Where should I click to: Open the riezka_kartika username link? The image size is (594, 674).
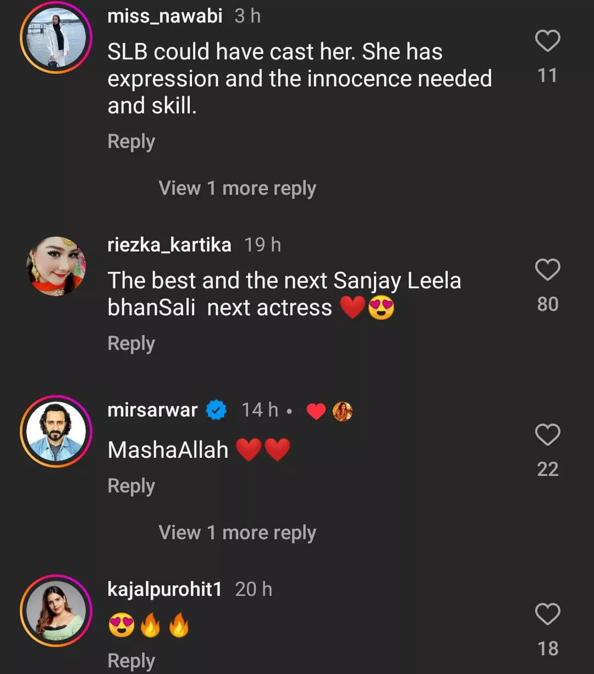[169, 245]
